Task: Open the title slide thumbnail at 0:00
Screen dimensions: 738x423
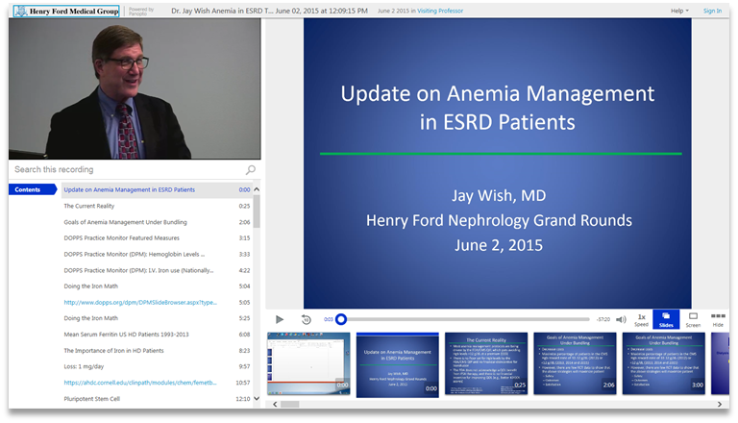Action: pyautogui.click(x=397, y=364)
